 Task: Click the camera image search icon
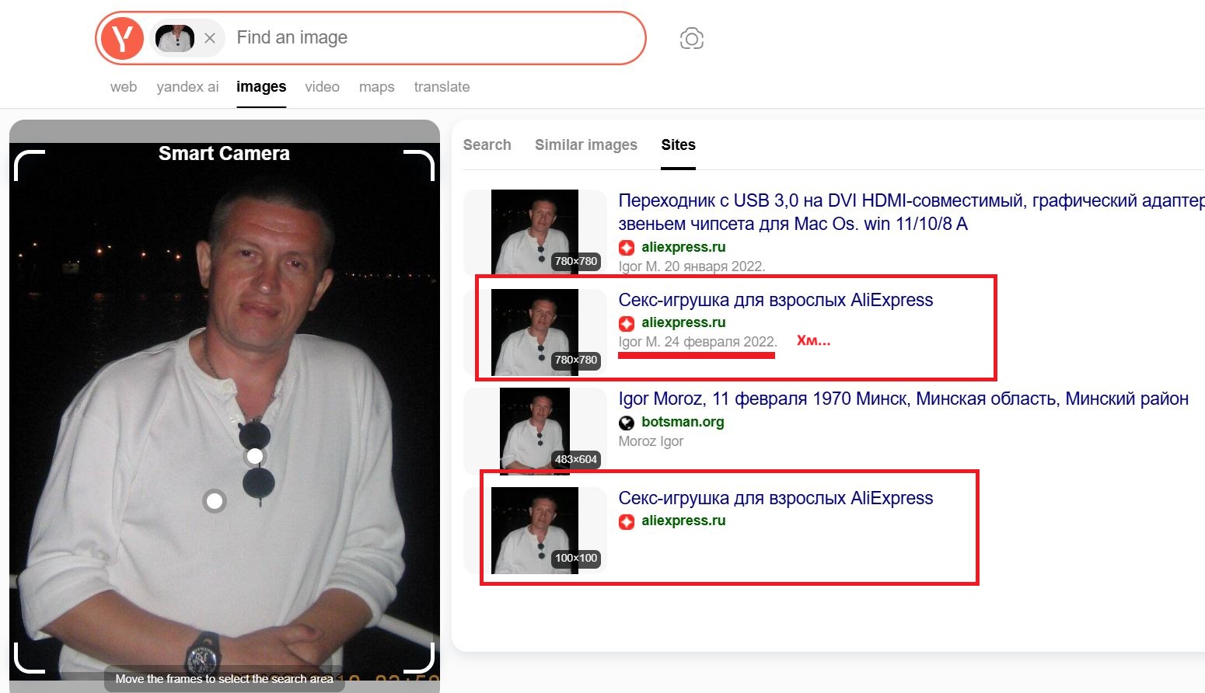(691, 38)
